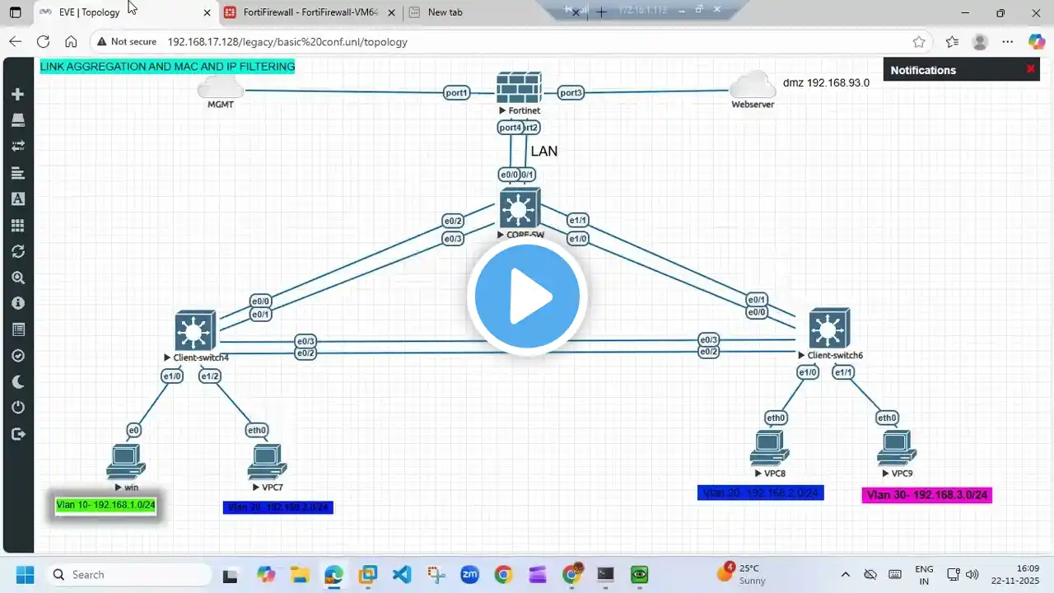1054x593 pixels.
Task: Click the plus add-object sidebar icon
Action: (x=17, y=94)
